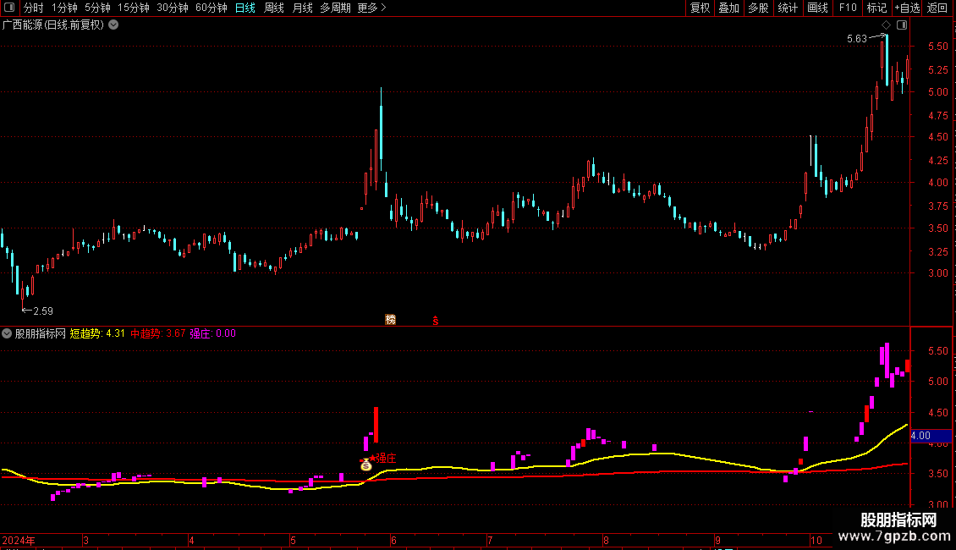Select the 15分钟 period tab
The image size is (956, 550).
pos(133,8)
